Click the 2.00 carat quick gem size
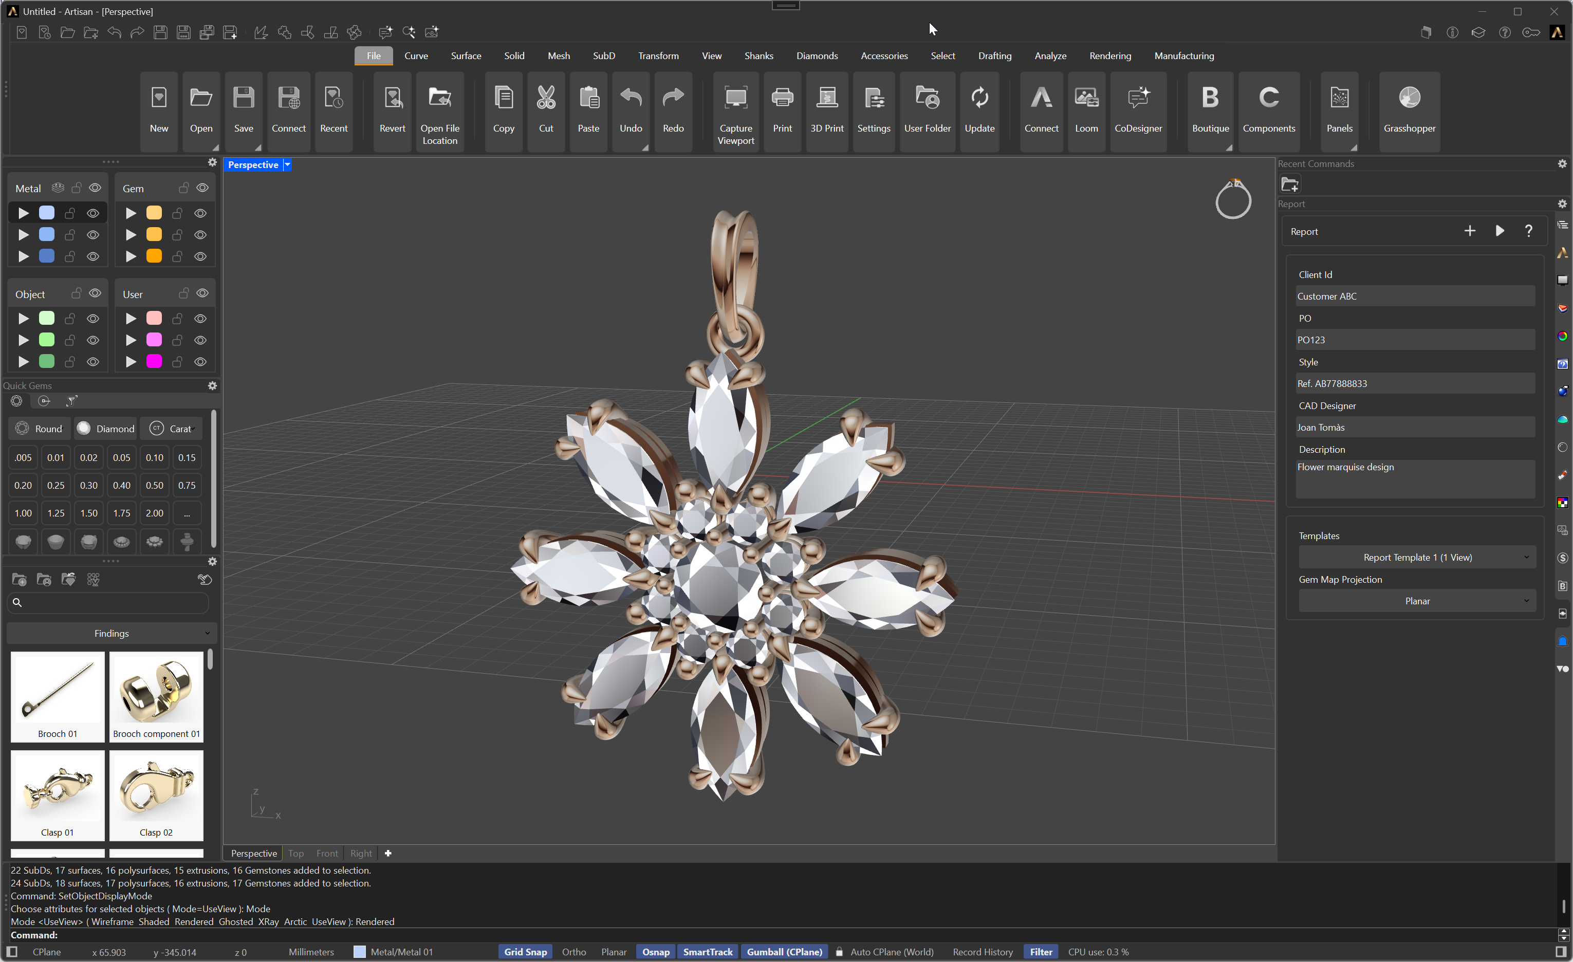This screenshot has width=1573, height=962. click(154, 512)
